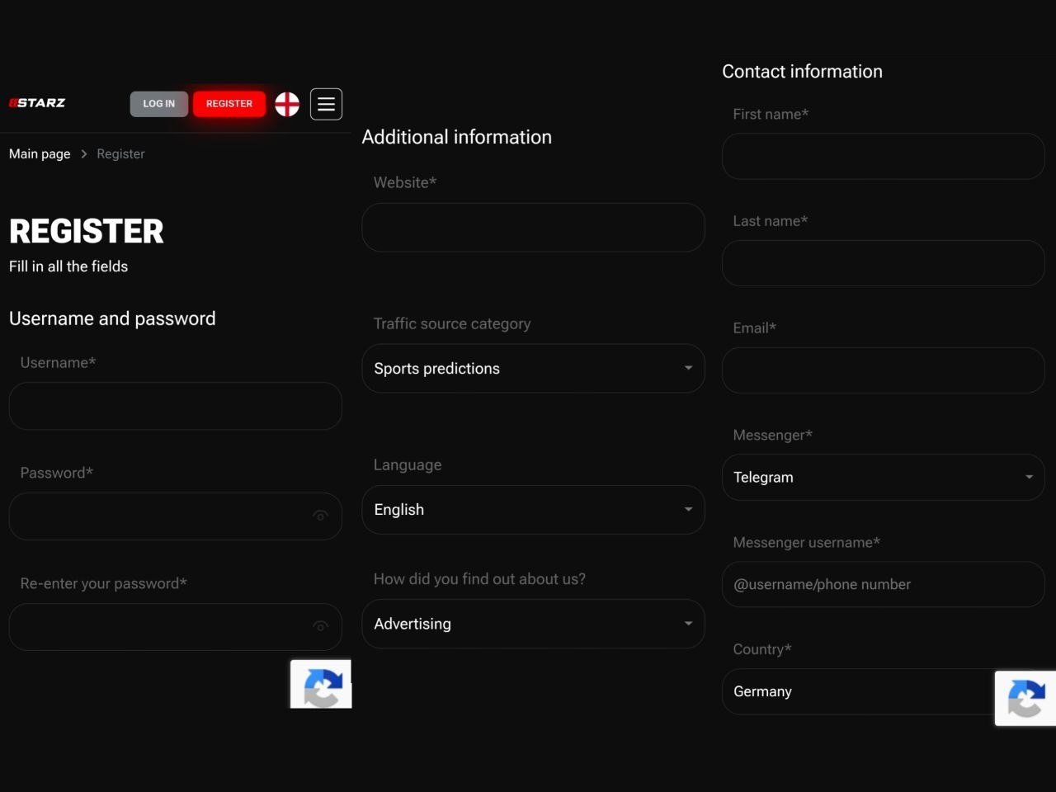The image size is (1056, 792).
Task: Open the hamburger menu icon
Action: [x=326, y=104]
